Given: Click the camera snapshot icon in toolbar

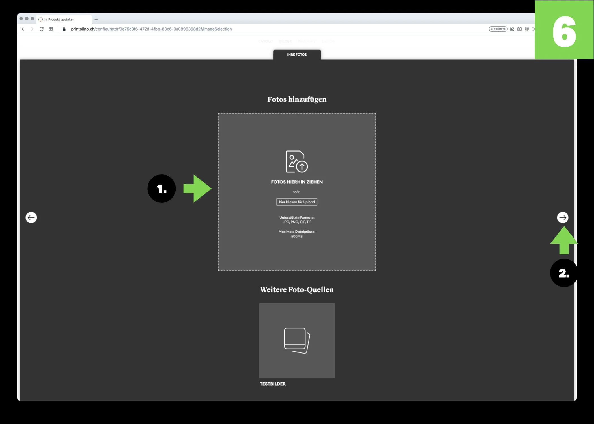Looking at the screenshot, I should pyautogui.click(x=519, y=29).
